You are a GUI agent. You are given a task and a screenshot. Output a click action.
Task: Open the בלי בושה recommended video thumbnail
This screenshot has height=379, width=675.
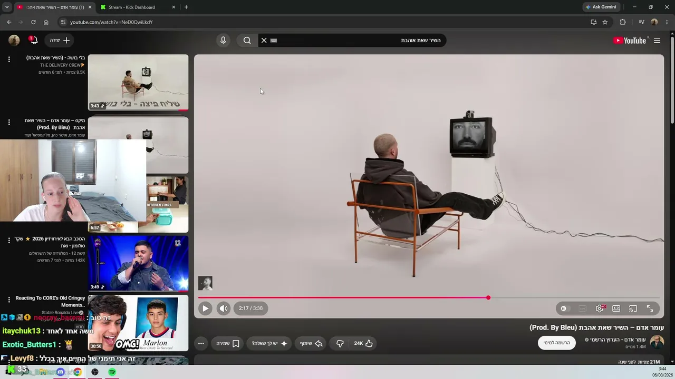(138, 83)
